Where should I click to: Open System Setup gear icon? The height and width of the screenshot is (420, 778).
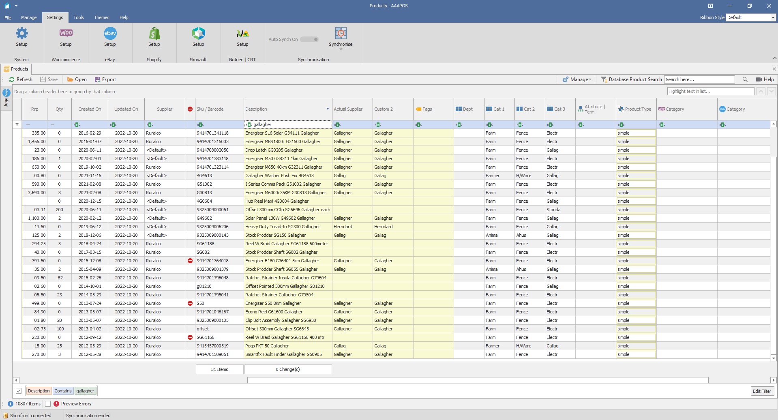click(21, 33)
